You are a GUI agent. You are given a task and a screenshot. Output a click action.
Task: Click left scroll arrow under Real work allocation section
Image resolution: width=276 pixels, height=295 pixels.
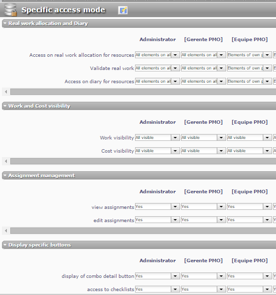(6, 92)
